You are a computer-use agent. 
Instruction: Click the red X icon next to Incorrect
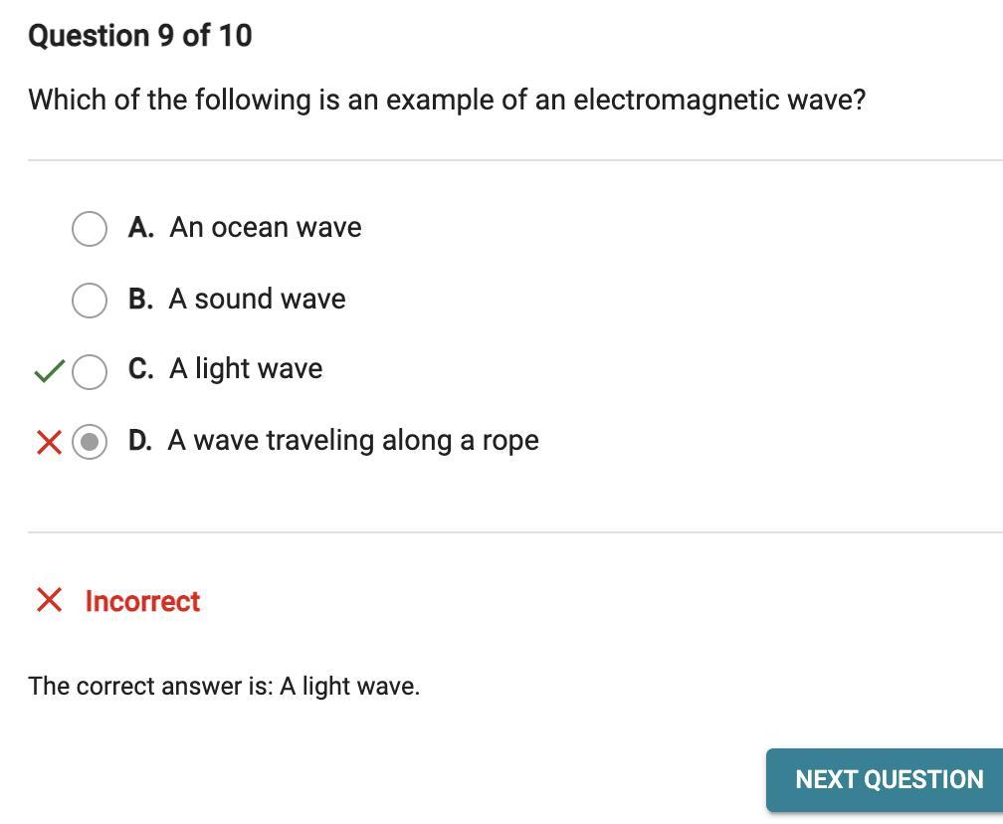49,600
